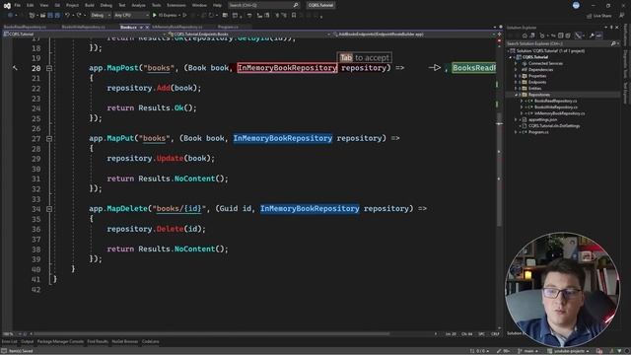Screen dimensions: 631x355
Task: Click the highlighted InMemoryBookRepository in MapPost line
Action: 287,68
